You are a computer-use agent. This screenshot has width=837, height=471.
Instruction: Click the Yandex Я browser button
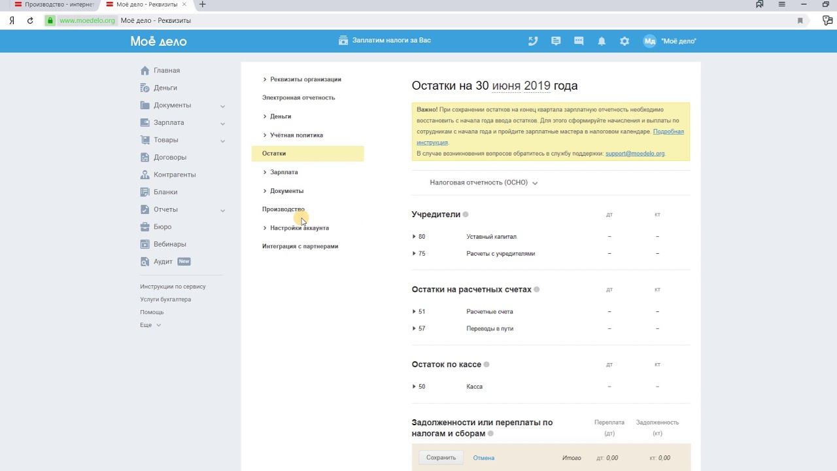click(12, 20)
